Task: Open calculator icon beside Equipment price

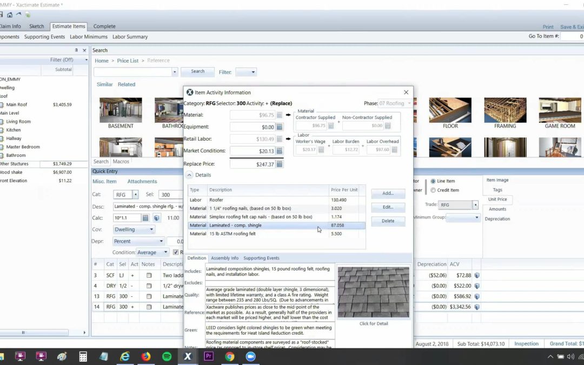Action: pyautogui.click(x=280, y=127)
